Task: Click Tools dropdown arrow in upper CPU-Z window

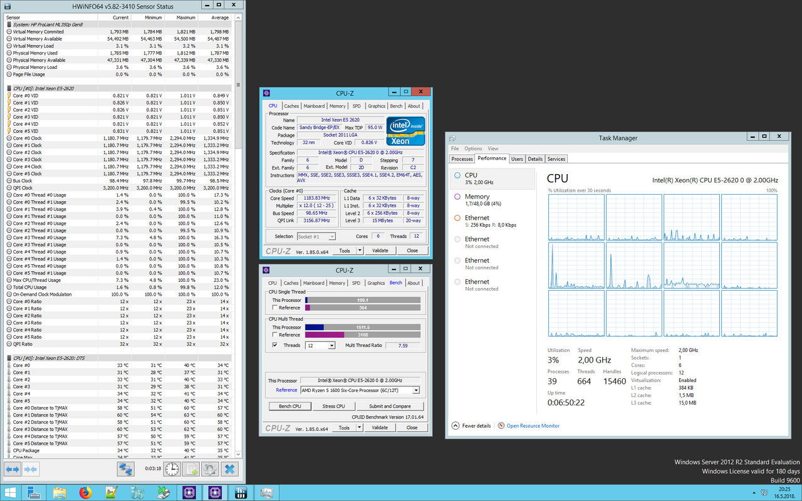Action: (360, 250)
